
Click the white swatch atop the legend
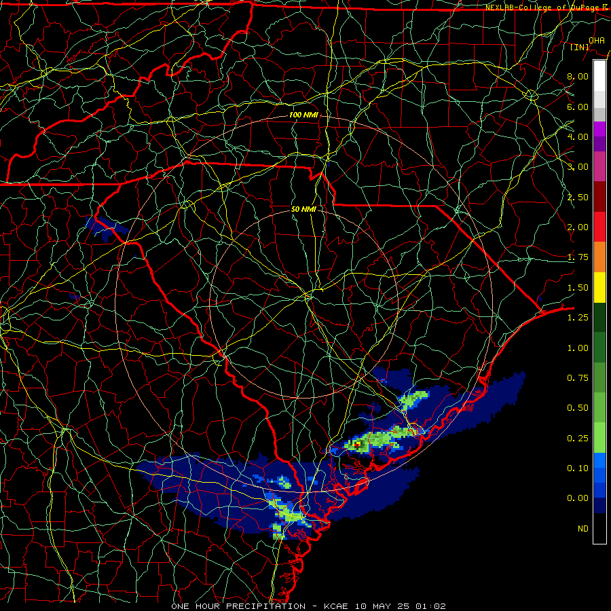(599, 76)
